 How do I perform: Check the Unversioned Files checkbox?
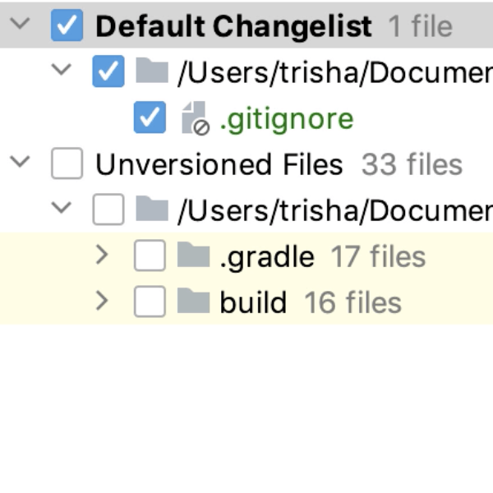pyautogui.click(x=67, y=164)
